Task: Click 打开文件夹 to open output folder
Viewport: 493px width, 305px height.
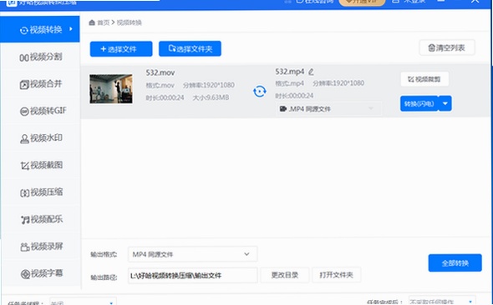Action: click(337, 275)
